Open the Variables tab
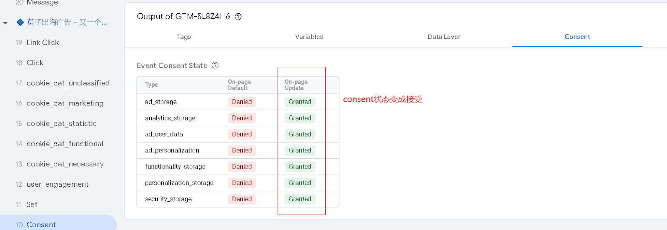The height and width of the screenshot is (230, 667). 309,37
